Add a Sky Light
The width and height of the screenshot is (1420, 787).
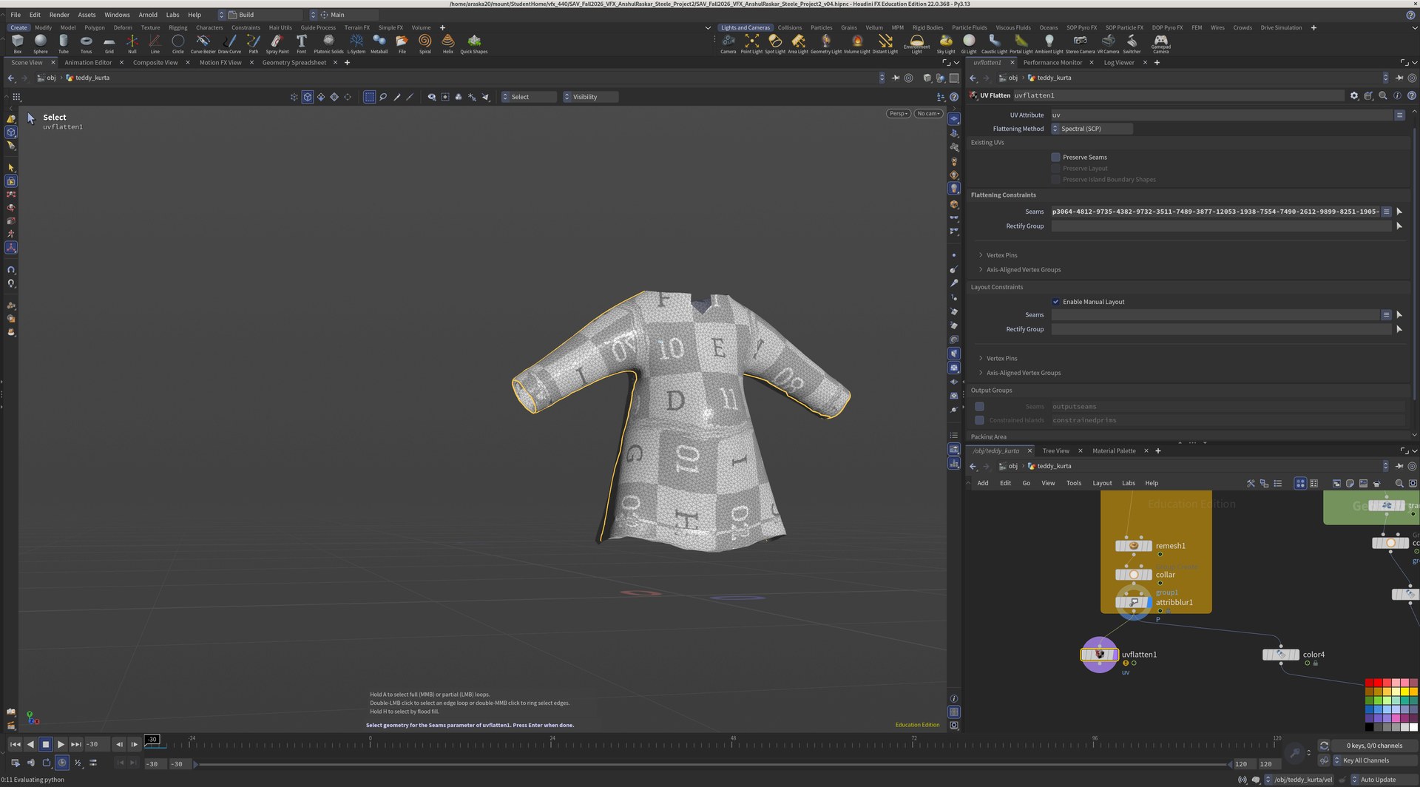tap(946, 43)
